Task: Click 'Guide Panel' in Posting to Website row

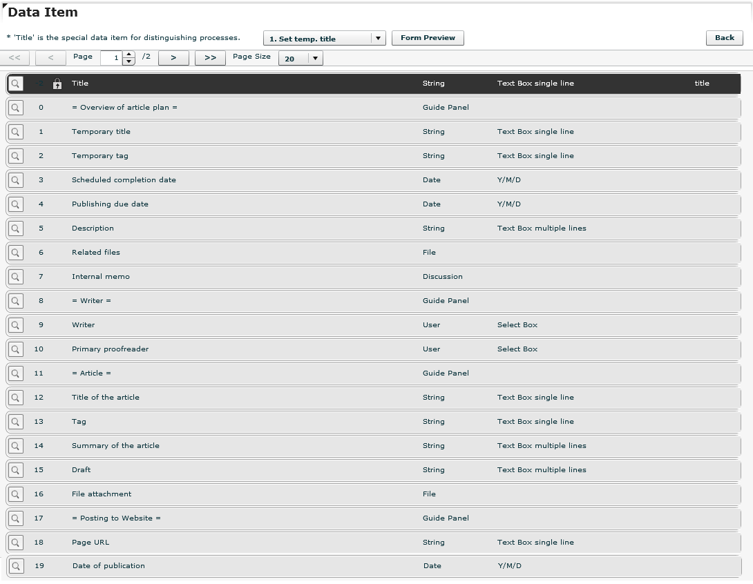Action: click(x=446, y=518)
